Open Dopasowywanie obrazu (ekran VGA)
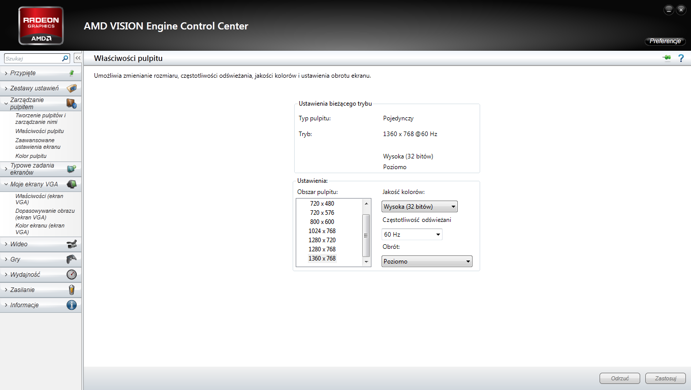Screen dimensions: 691x390 pyautogui.click(x=45, y=214)
